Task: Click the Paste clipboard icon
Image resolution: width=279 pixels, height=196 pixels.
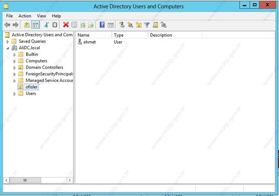Action: (x=55, y=25)
